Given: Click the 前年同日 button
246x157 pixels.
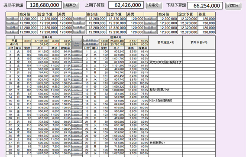Looking at the screenshot, I should coord(91,41).
